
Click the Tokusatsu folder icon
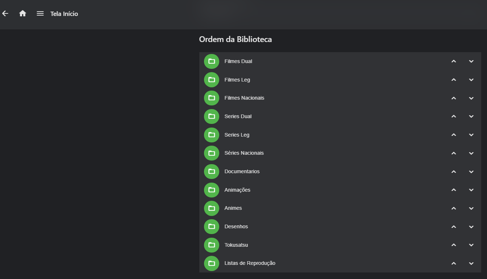coord(212,245)
